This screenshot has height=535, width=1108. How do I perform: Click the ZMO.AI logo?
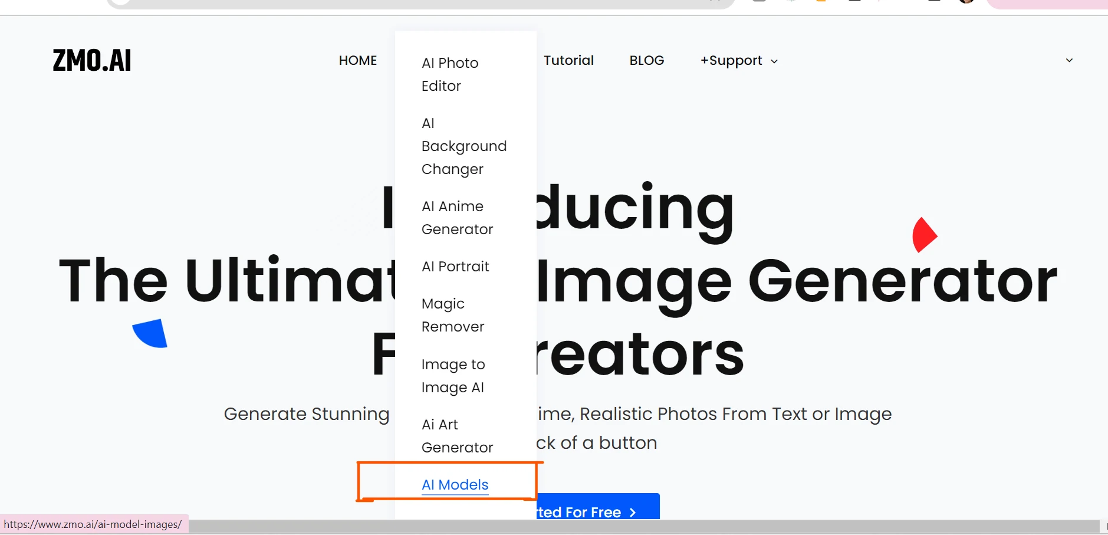click(92, 60)
